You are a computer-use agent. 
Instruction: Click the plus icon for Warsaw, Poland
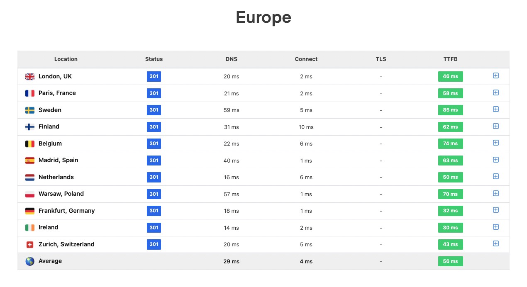click(495, 193)
